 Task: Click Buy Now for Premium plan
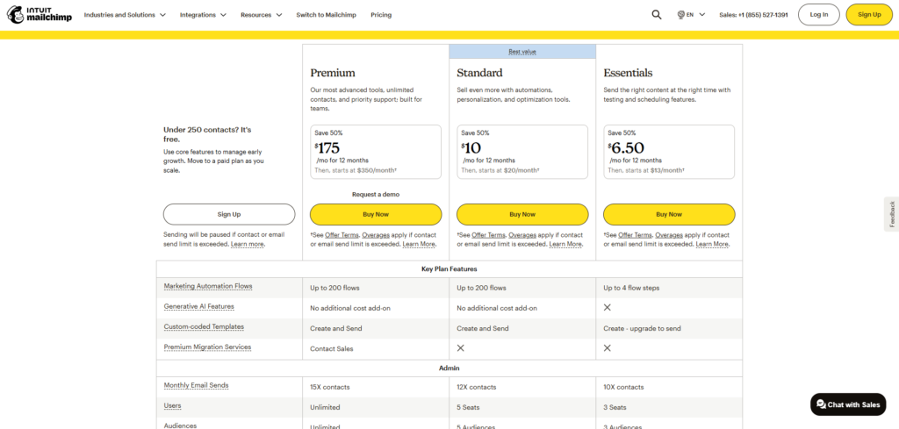click(x=376, y=214)
